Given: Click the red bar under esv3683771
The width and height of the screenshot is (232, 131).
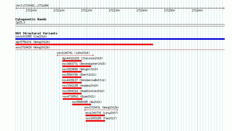Looking at the screenshot, I should click(x=77, y=66).
